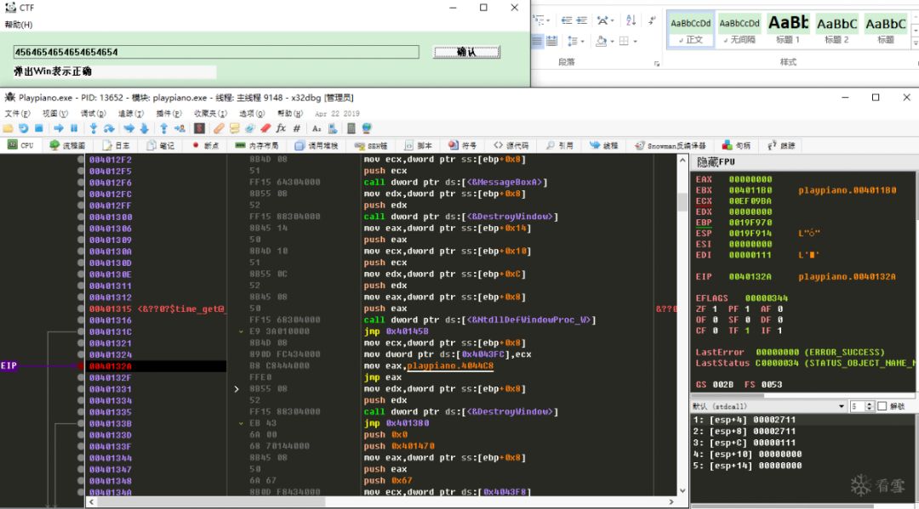Image resolution: width=919 pixels, height=509 pixels.
Task: Expand Word shading color dropdown arrow
Action: click(612, 41)
